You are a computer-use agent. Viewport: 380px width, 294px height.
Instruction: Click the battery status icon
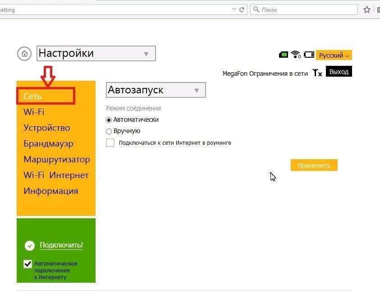[309, 54]
